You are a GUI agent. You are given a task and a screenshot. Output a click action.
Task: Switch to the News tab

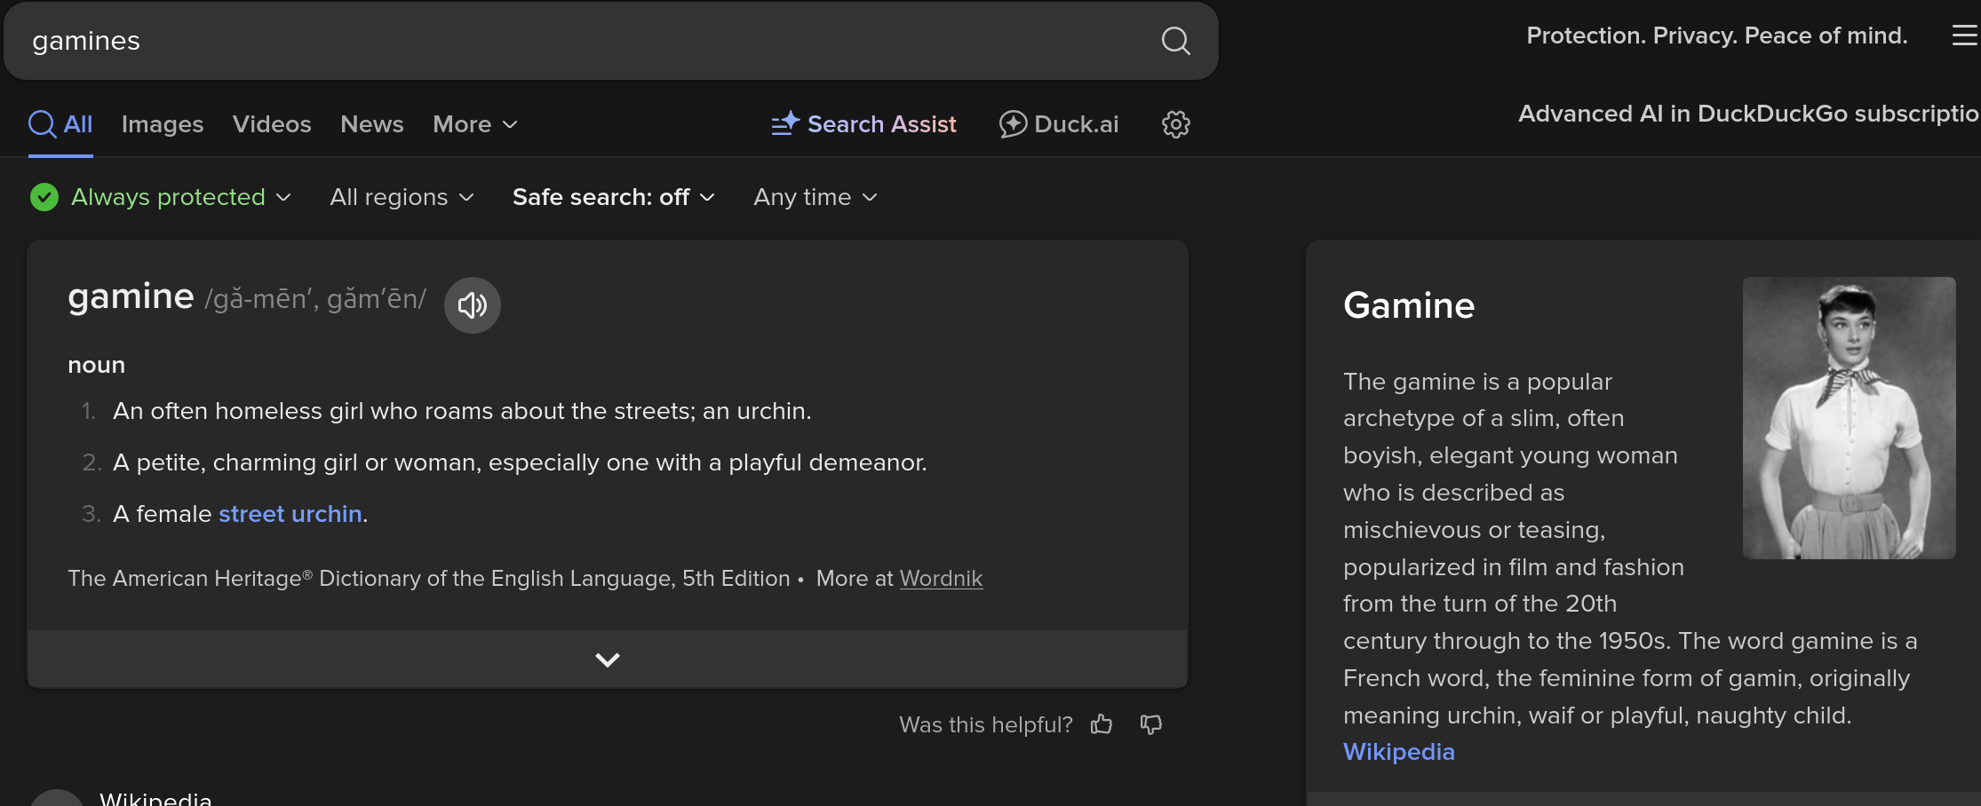click(372, 124)
